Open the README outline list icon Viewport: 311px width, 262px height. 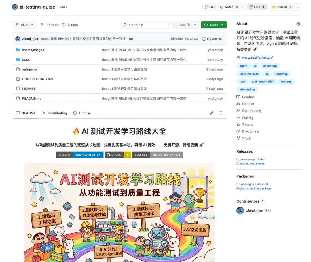(221, 113)
